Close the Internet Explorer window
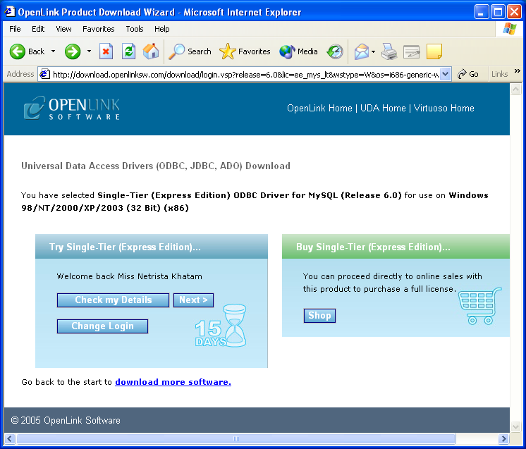This screenshot has height=449, width=526. (x=514, y=12)
